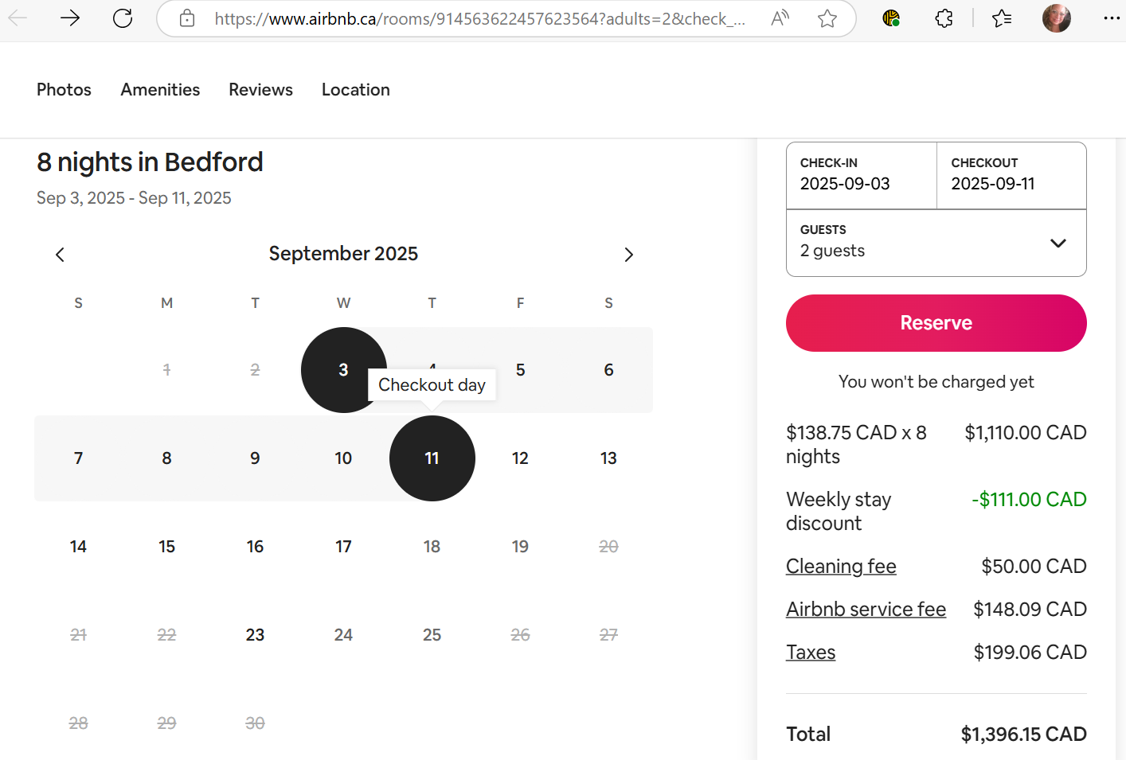
Task: Start Read Aloud for this page
Action: [779, 18]
